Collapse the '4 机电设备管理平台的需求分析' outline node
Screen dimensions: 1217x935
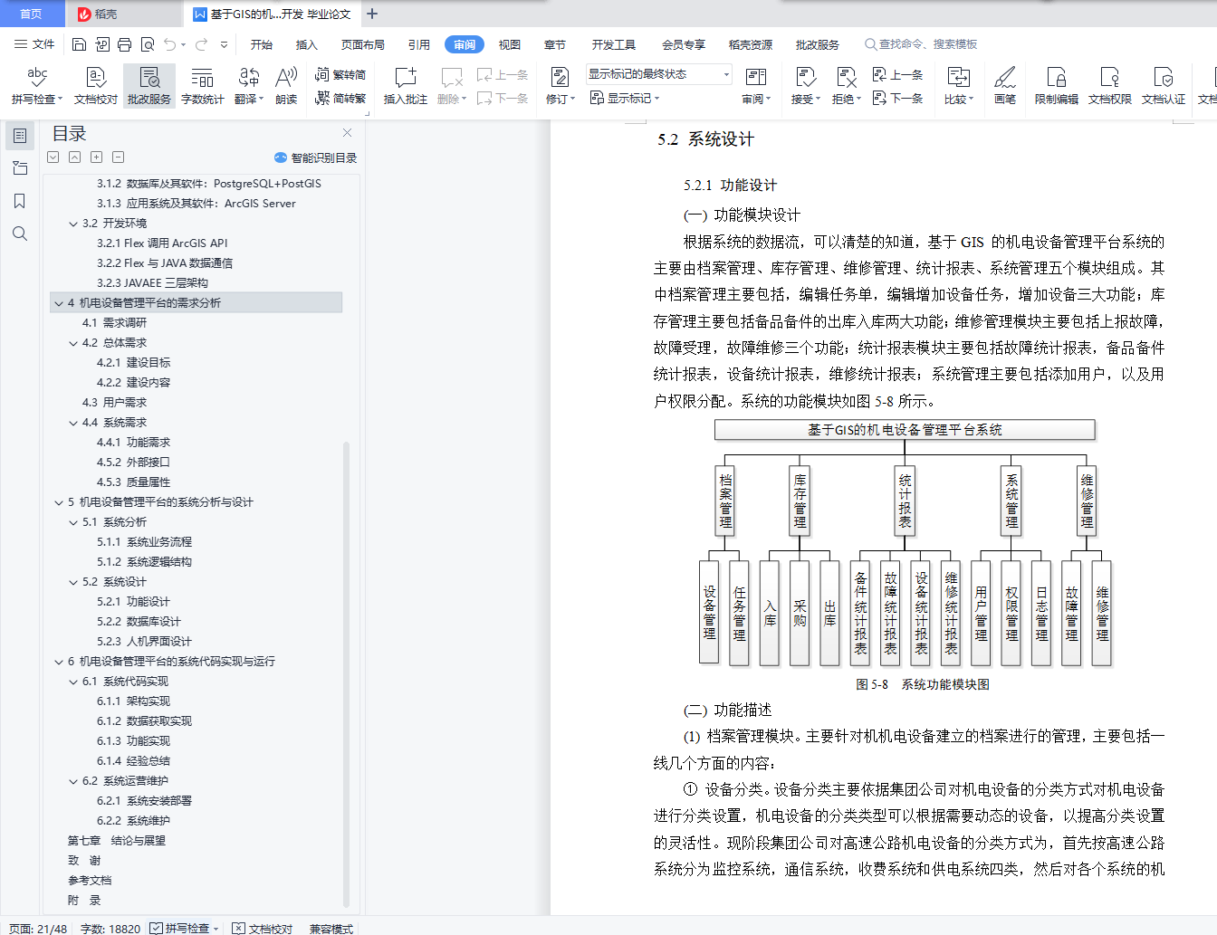coord(59,303)
